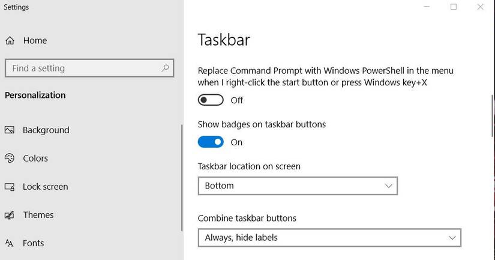Viewport: 495px width, 260px height.
Task: Click the Off label beside PowerShell switch
Action: pos(237,100)
